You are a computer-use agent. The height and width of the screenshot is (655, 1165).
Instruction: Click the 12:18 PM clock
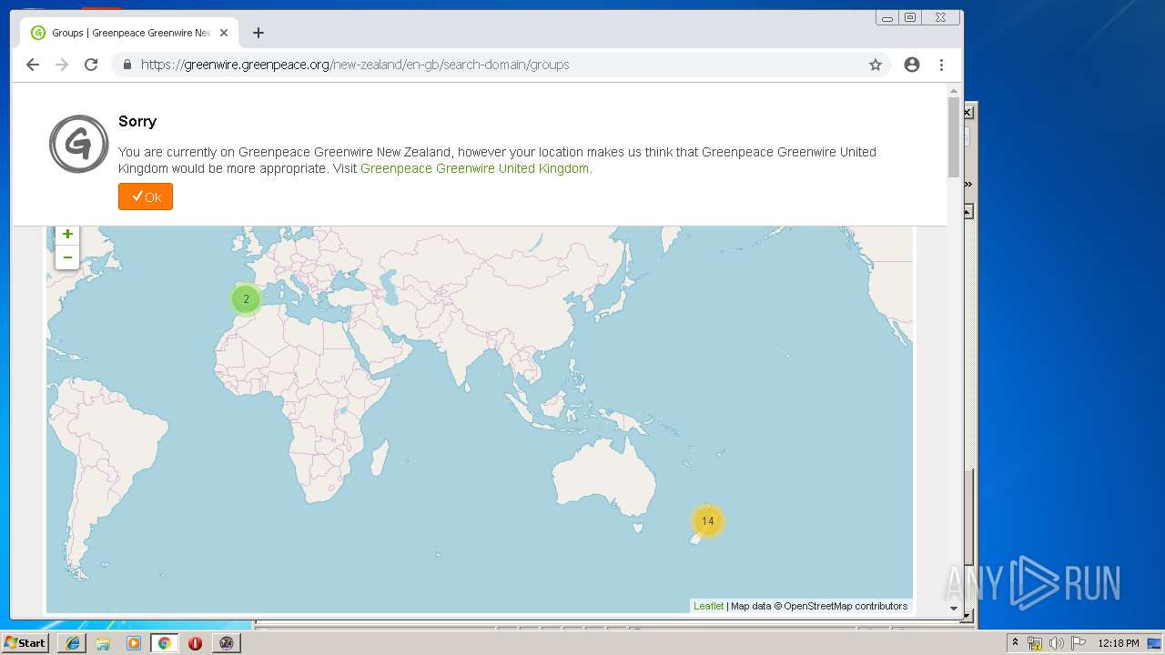click(1118, 643)
